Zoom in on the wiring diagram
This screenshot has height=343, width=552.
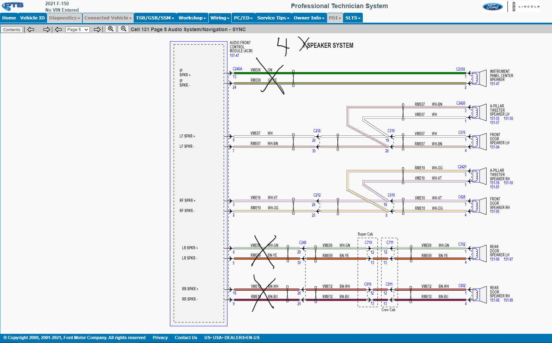[111, 29]
